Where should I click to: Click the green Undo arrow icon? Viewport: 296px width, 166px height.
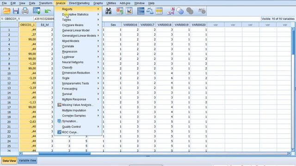tap(48, 11)
